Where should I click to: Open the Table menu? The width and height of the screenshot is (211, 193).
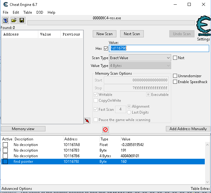(28, 12)
